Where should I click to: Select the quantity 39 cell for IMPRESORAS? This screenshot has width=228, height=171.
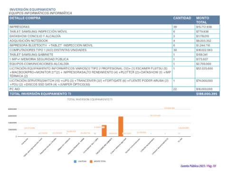175,27
